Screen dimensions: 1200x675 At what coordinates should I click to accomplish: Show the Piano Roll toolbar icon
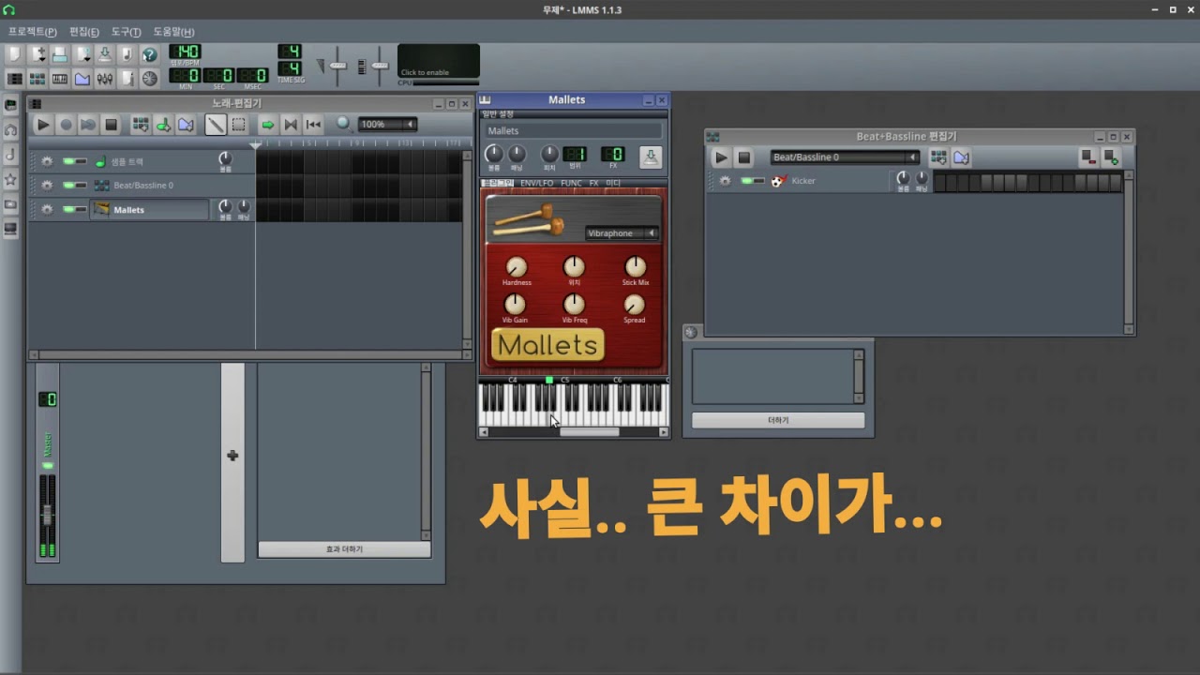point(60,79)
